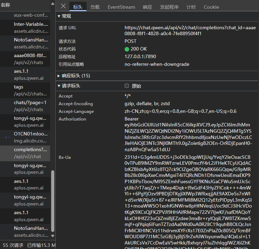The height and width of the screenshot is (249, 259).
Task: Click the 名称 column header
Action: (6, 5)
